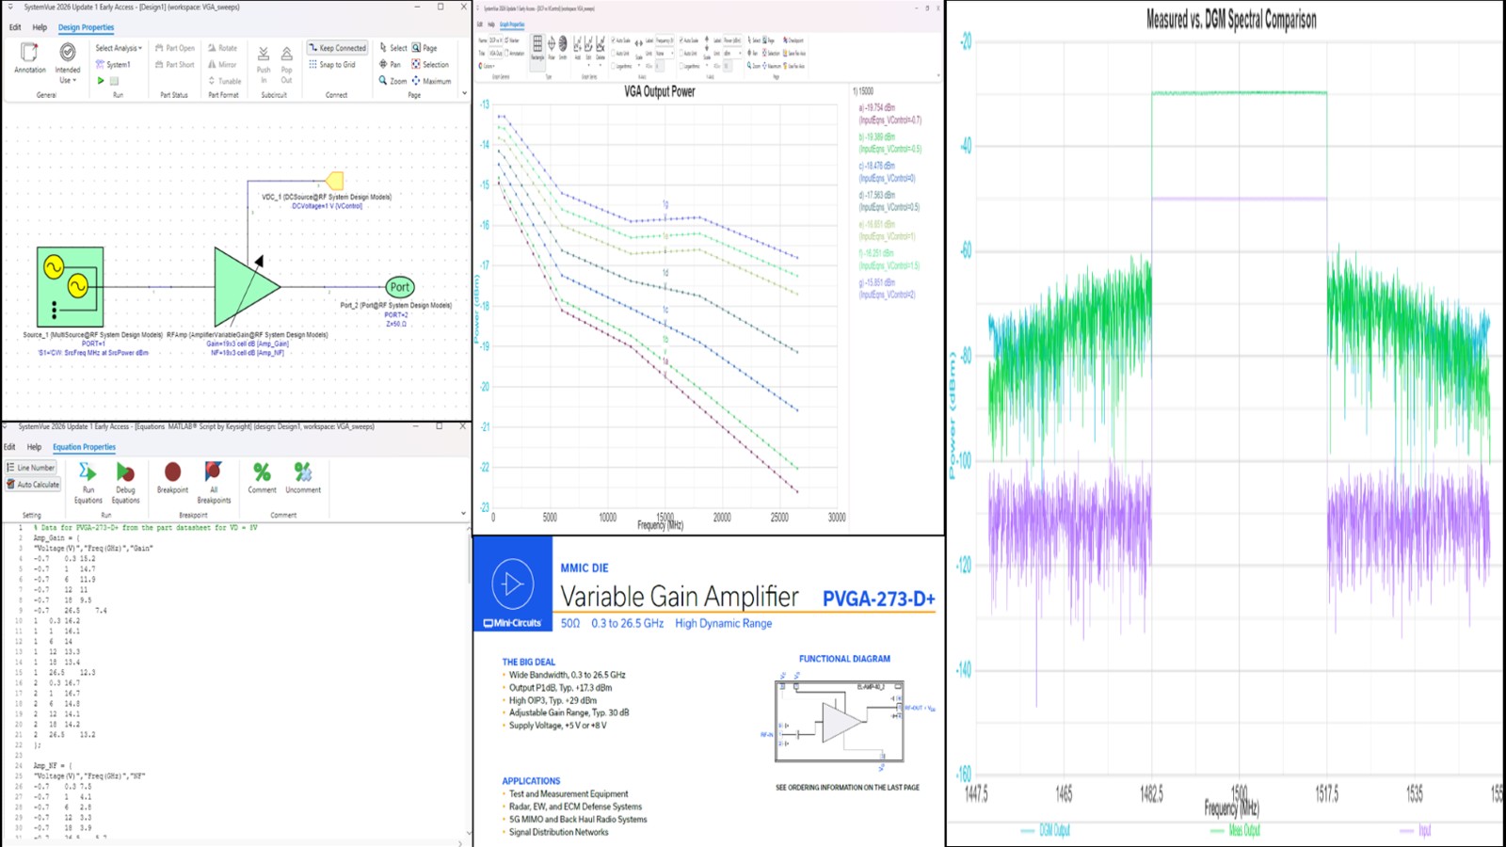Choose Smith chart graph type
1506x847 pixels.
563,49
